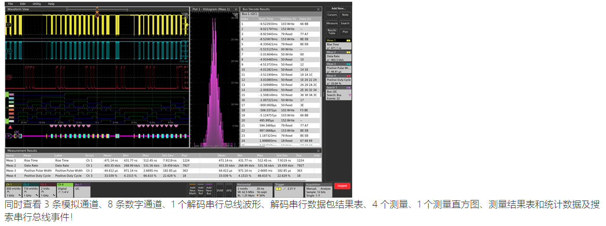
Task: Open Meas 4 Positive Duty Cycle badge
Action: point(338,79)
